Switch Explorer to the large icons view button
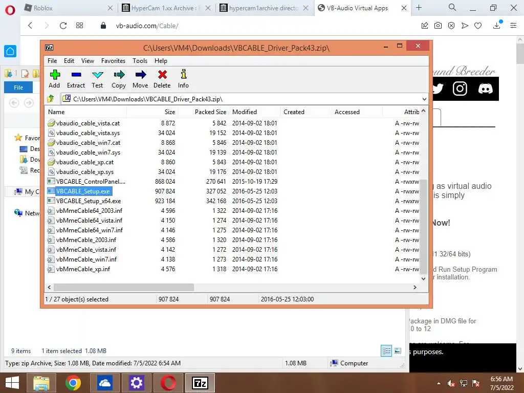This screenshot has height=393, width=524. 397,351
